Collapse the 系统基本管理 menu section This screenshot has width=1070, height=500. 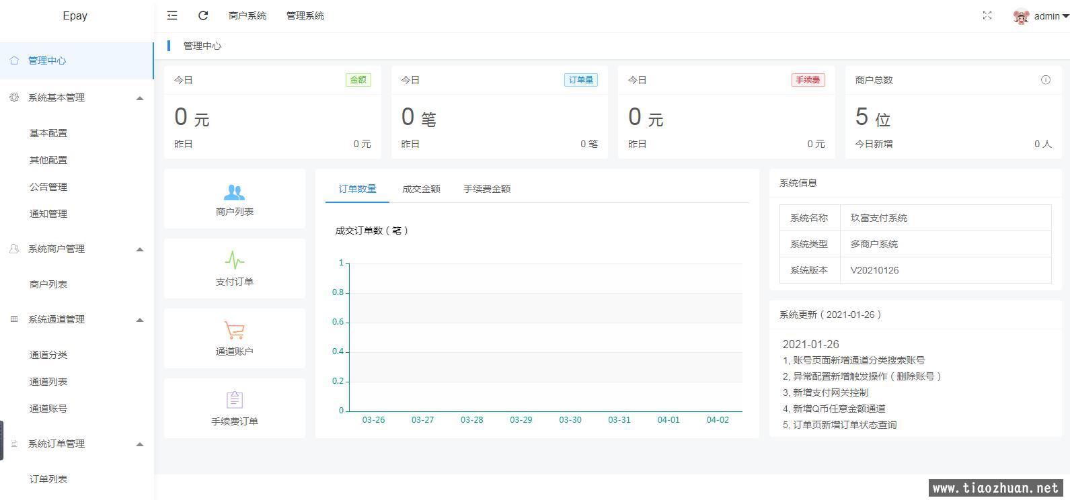click(x=140, y=98)
